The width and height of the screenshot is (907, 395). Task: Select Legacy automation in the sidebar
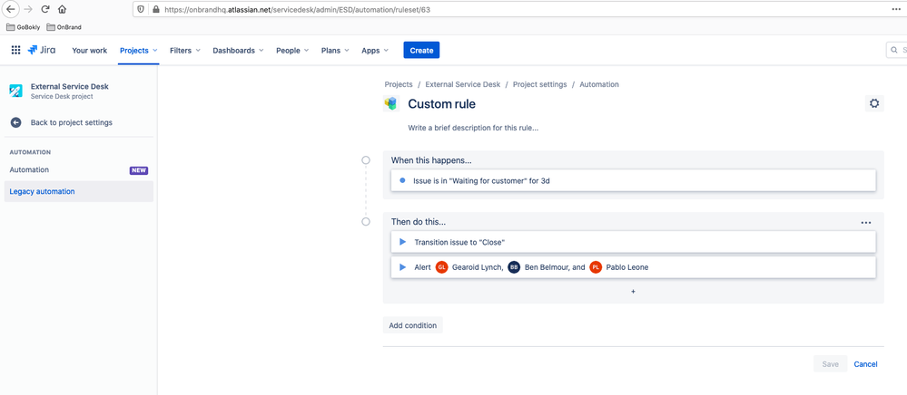point(79,191)
